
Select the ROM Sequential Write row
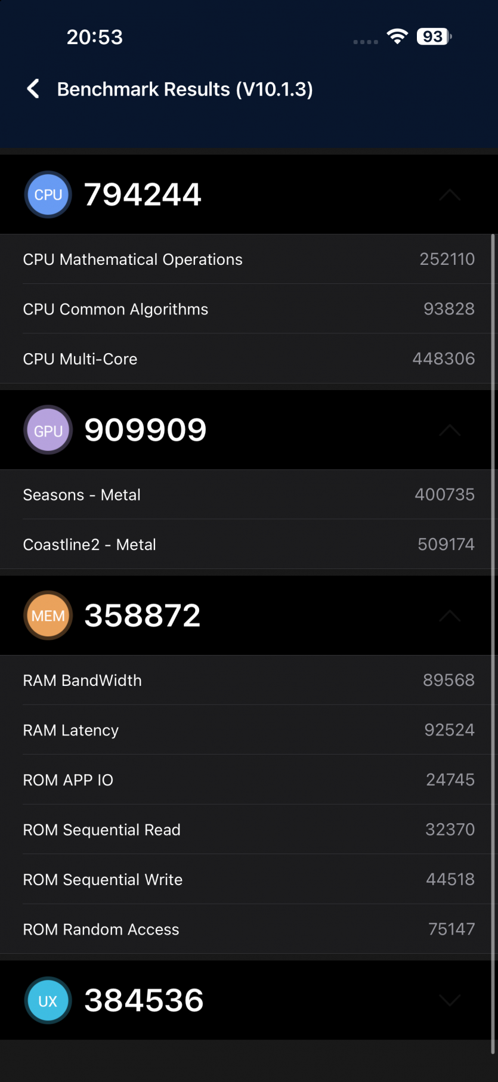tap(248, 879)
